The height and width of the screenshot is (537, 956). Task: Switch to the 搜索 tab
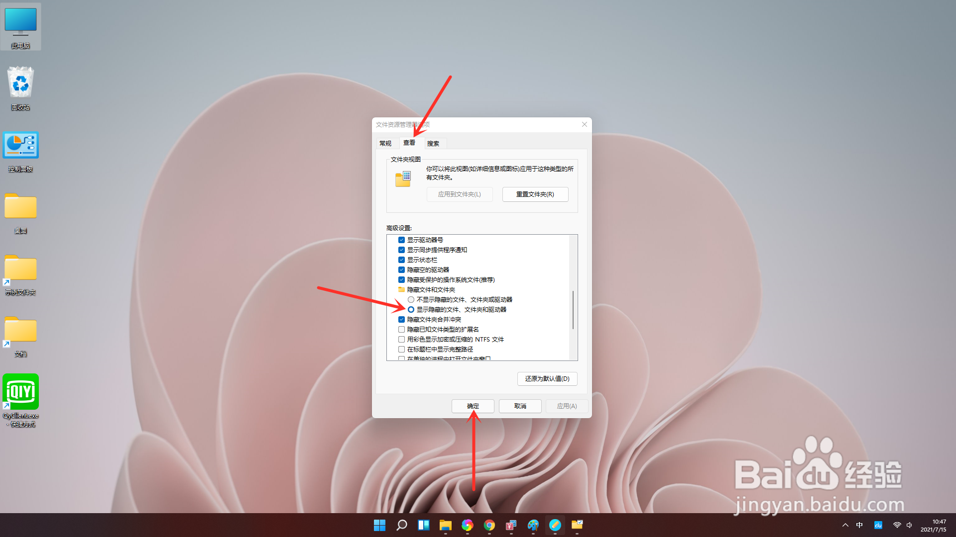[434, 143]
